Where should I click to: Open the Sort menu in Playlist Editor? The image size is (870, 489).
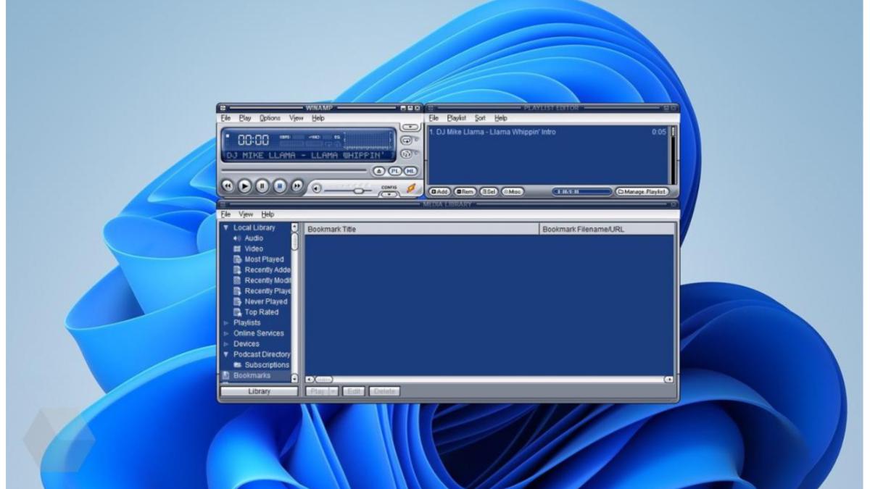click(x=480, y=118)
